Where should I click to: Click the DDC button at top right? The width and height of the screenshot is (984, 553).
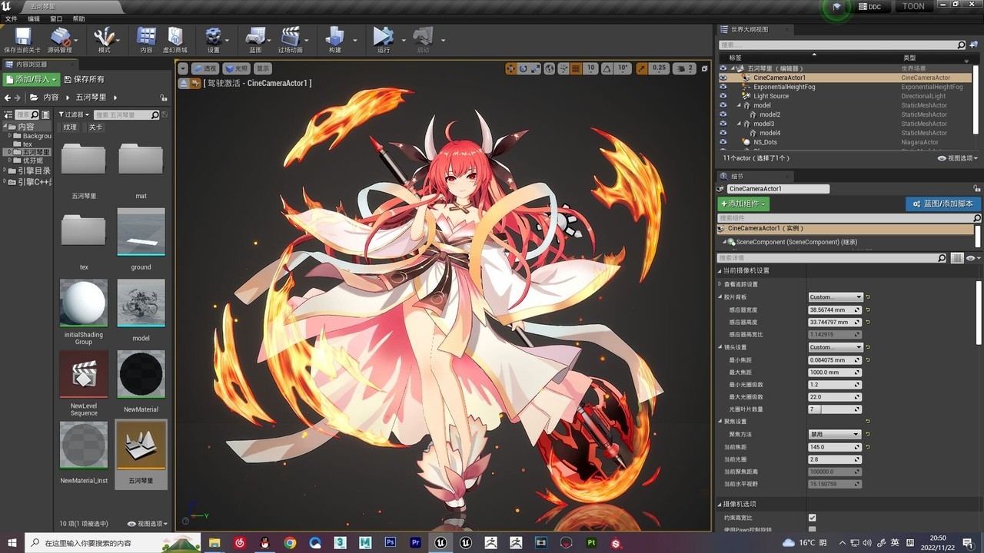(869, 6)
